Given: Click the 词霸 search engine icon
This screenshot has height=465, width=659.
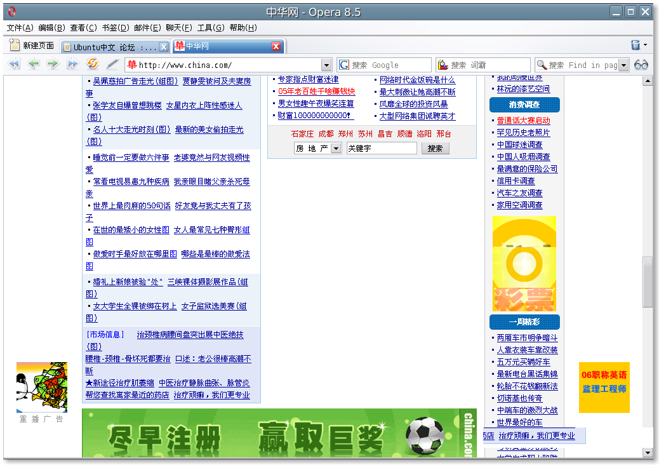Looking at the screenshot, I should tap(443, 65).
